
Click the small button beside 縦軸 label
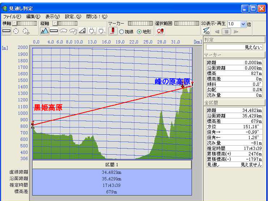click(55, 23)
